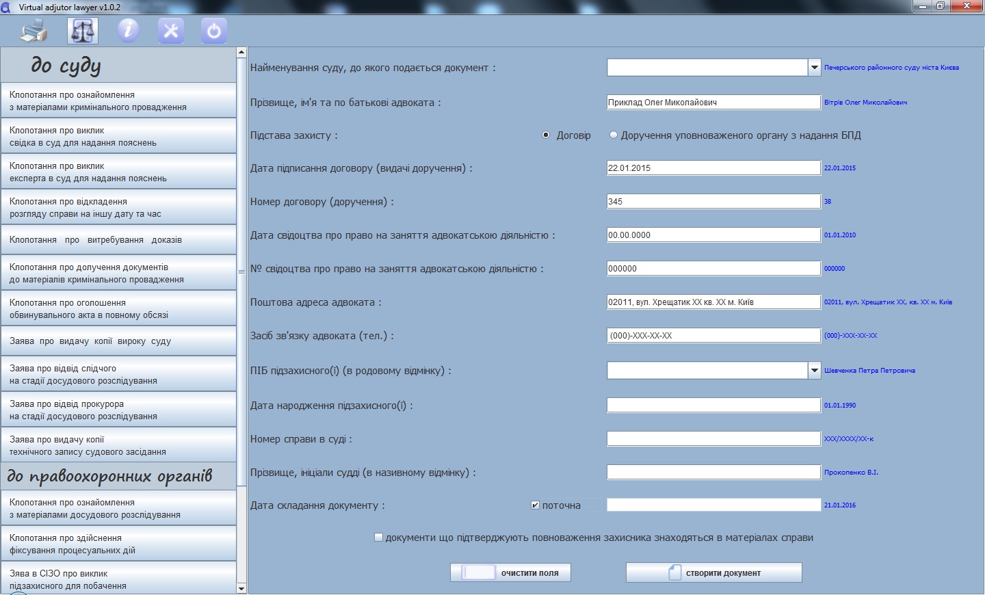985x595 pixels.
Task: Open the information icon
Action: point(128,31)
